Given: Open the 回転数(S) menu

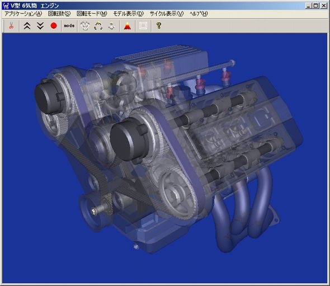Looking at the screenshot, I should (x=59, y=13).
